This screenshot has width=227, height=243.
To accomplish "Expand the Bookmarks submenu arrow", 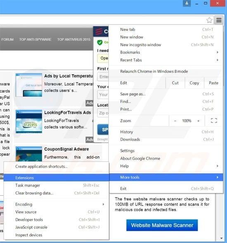I will click(x=218, y=52).
